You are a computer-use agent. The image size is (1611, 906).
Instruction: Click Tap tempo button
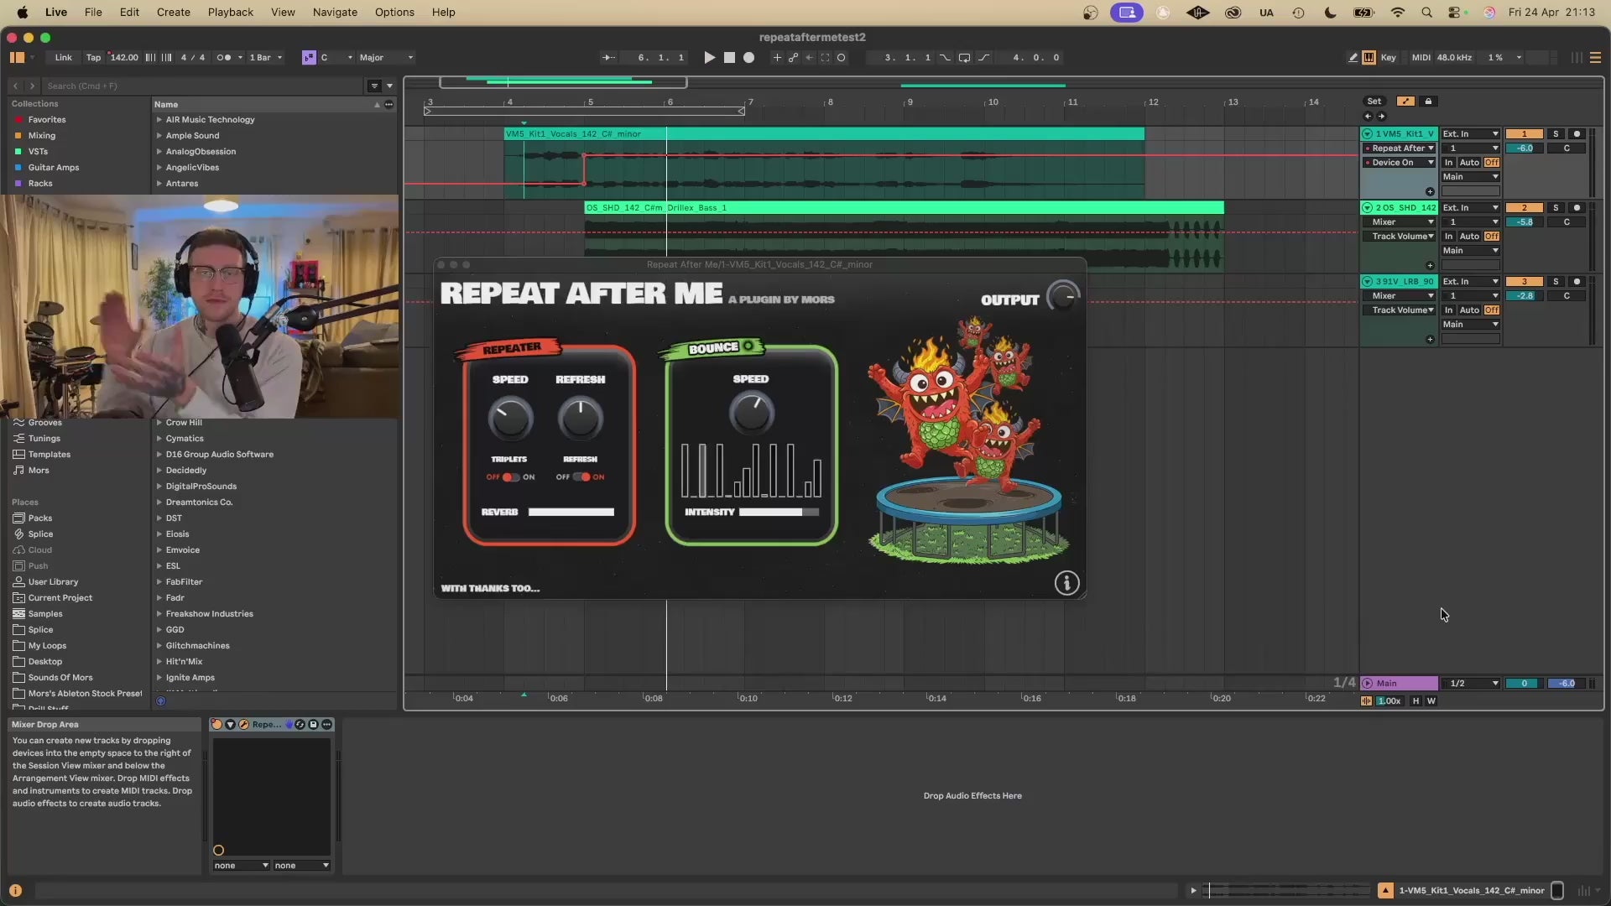[x=93, y=58]
